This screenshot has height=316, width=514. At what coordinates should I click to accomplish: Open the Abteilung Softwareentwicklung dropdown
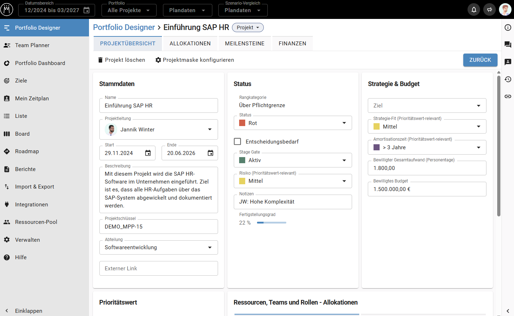click(x=159, y=247)
